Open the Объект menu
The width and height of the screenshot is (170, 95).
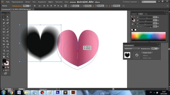(x=28, y=2)
